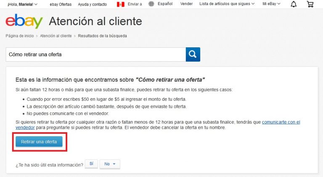Click Resultados de la búsqueda breadcrumb text
The image size is (323, 177).
point(102,36)
